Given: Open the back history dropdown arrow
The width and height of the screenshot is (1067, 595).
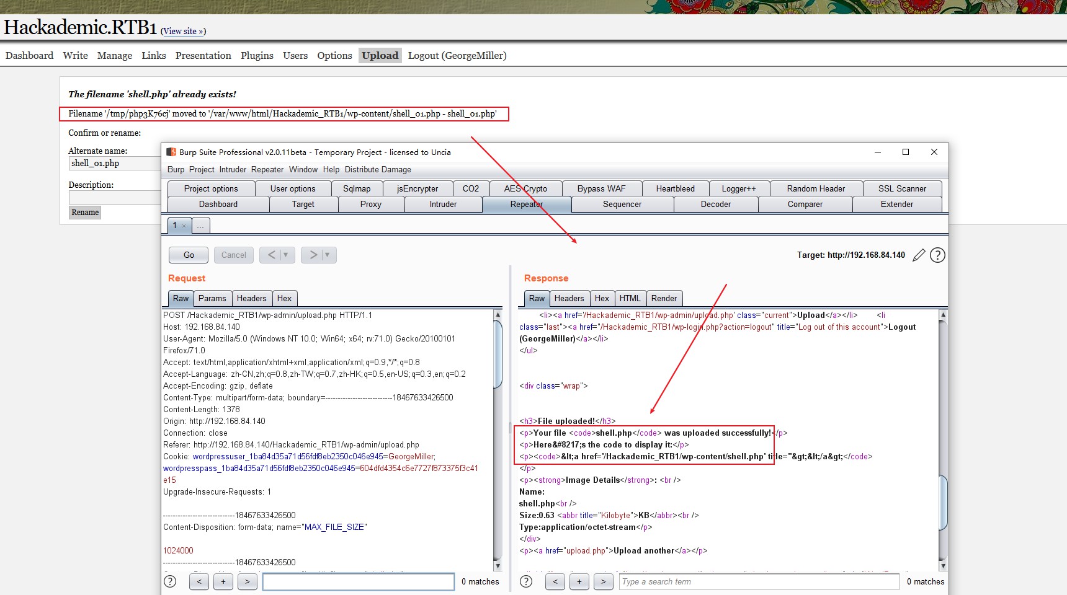Looking at the screenshot, I should [x=285, y=255].
